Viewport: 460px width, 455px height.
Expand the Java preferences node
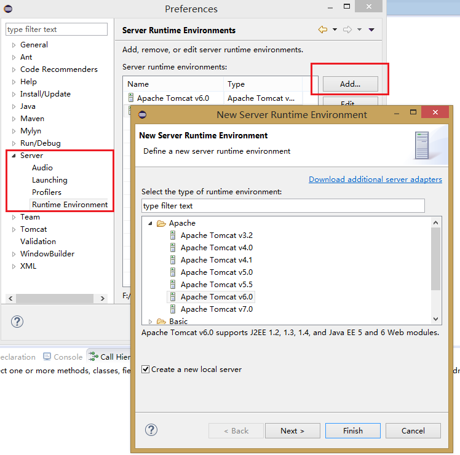pyautogui.click(x=14, y=106)
